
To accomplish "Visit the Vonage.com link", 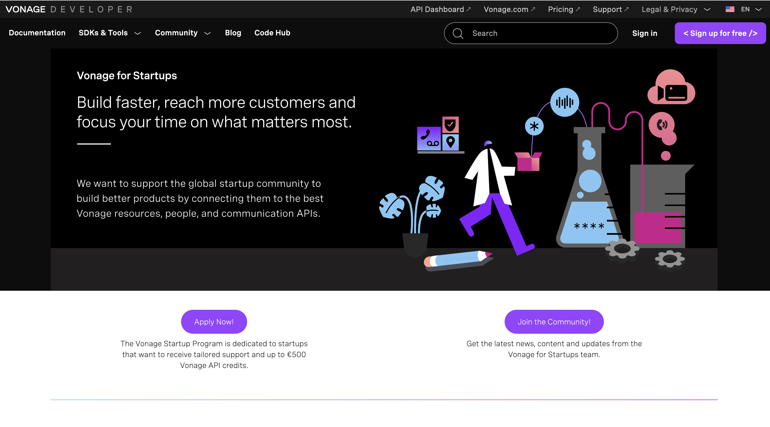I will click(509, 9).
